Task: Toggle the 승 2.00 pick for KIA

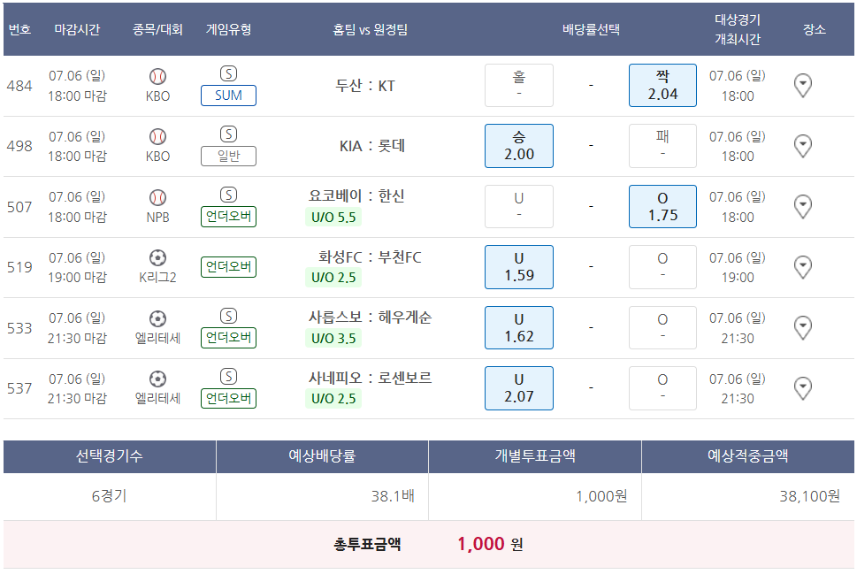Action: [x=518, y=146]
